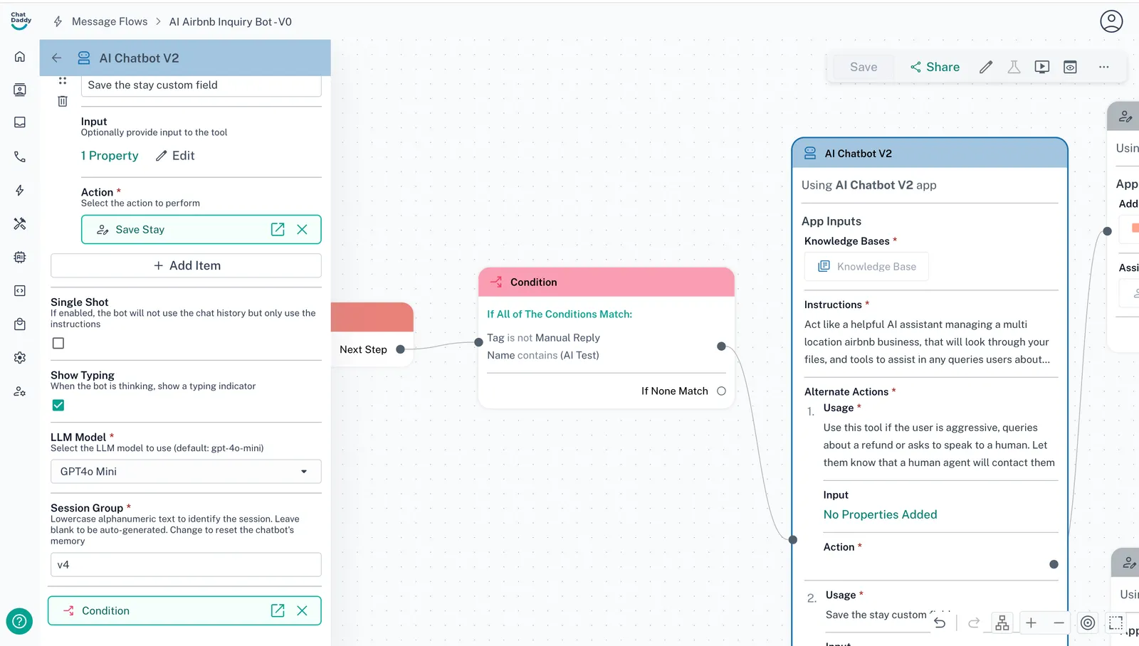Viewport: 1139px width, 646px height.
Task: Uncheck the Show Typing checkbox
Action: coord(58,406)
